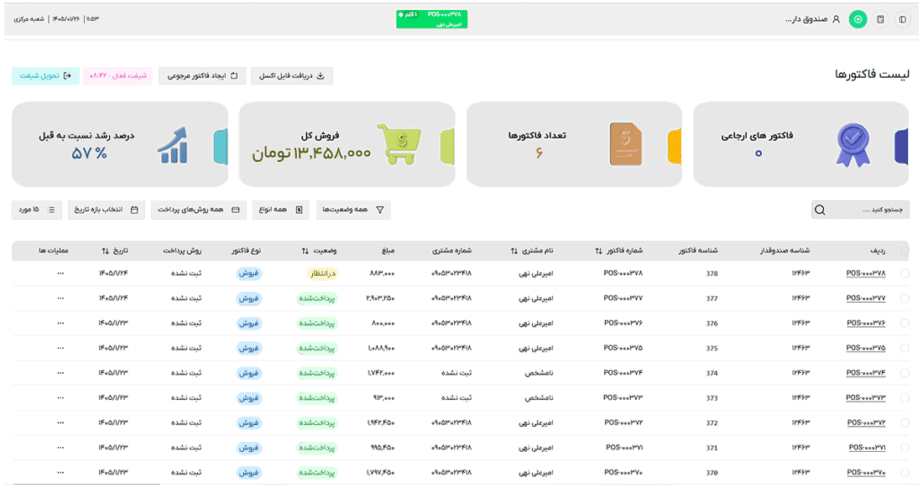
Task: Open the green POS-000378 active invoice tab
Action: tap(432, 18)
